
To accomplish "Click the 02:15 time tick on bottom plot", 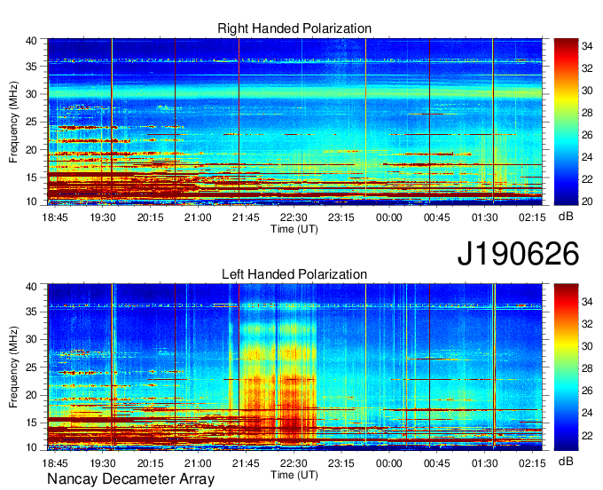I will (532, 463).
